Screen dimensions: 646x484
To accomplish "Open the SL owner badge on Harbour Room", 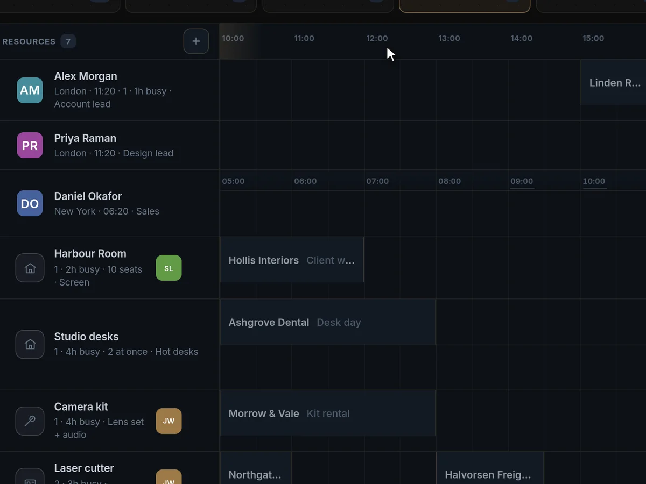I will (x=168, y=268).
